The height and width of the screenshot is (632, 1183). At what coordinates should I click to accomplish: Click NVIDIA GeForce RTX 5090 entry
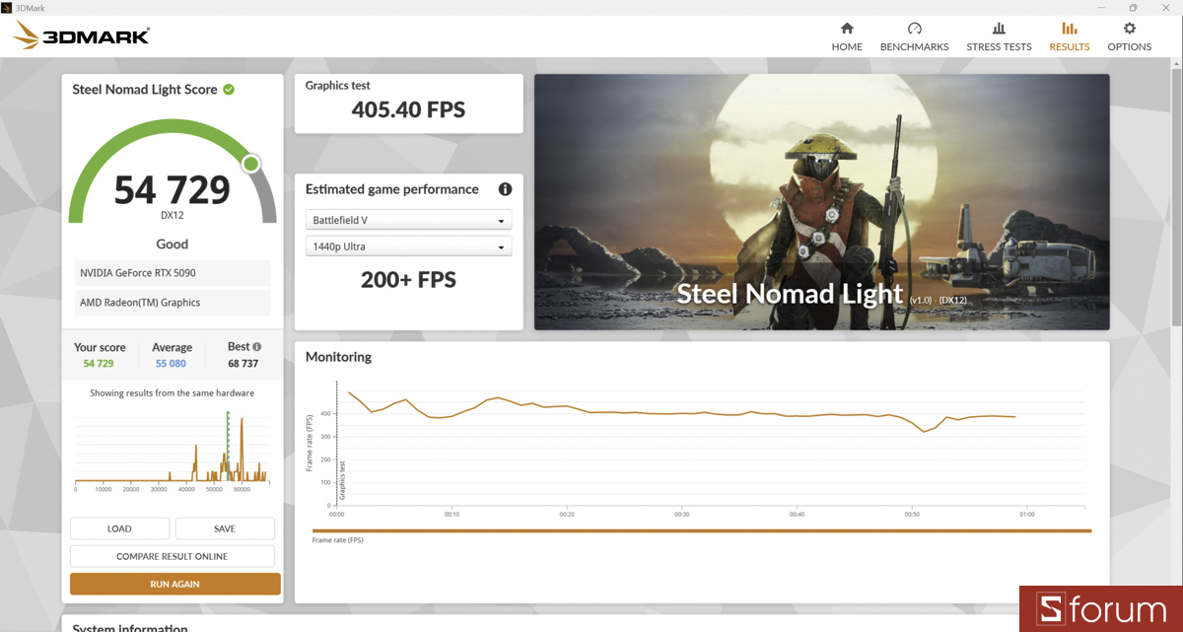click(172, 273)
